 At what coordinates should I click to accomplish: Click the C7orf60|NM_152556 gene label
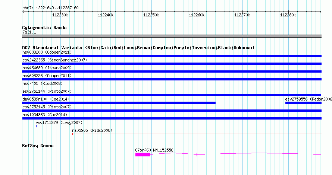point(154,150)
